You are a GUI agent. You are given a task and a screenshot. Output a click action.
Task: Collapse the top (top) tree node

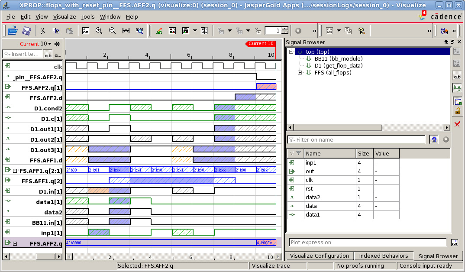tap(291, 52)
